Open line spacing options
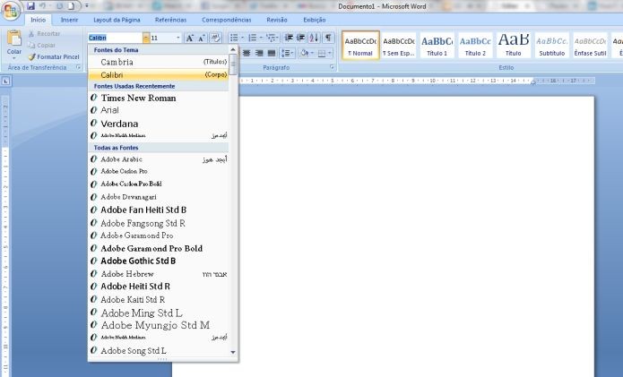The image size is (623, 377). (287, 53)
